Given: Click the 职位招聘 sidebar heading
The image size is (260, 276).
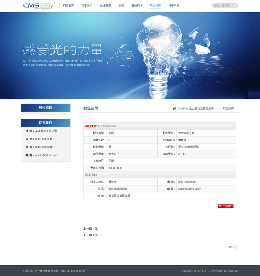Looking at the screenshot, I should pos(45,108).
